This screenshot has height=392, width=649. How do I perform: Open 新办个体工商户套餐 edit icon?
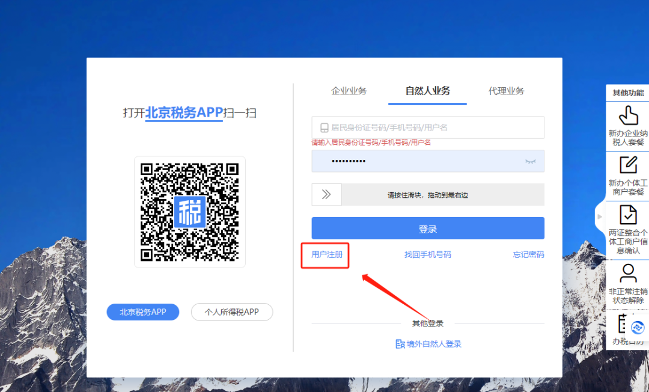pyautogui.click(x=629, y=165)
